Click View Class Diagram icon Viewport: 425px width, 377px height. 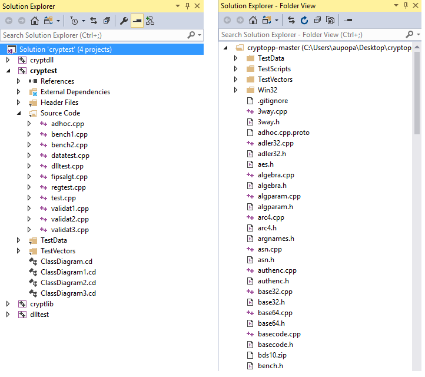click(150, 21)
